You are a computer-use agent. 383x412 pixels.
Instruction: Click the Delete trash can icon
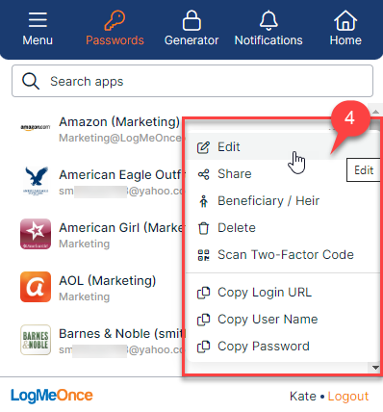pyautogui.click(x=203, y=228)
